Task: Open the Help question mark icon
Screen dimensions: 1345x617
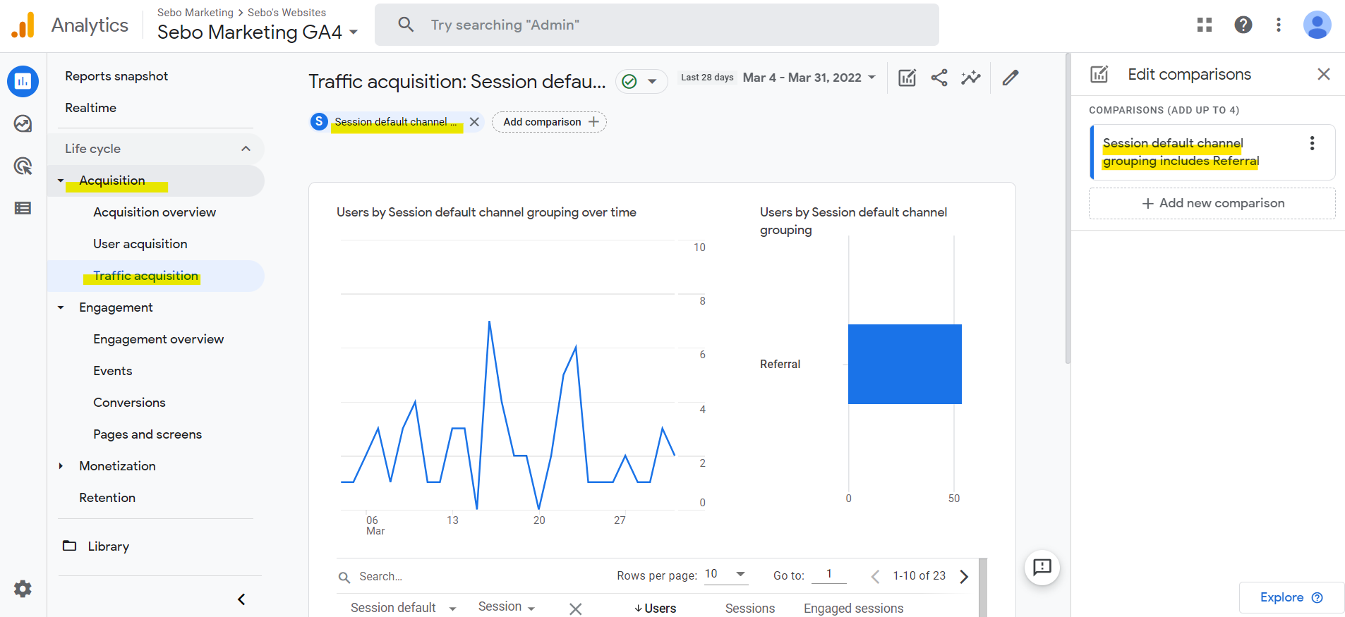Action: (x=1243, y=25)
